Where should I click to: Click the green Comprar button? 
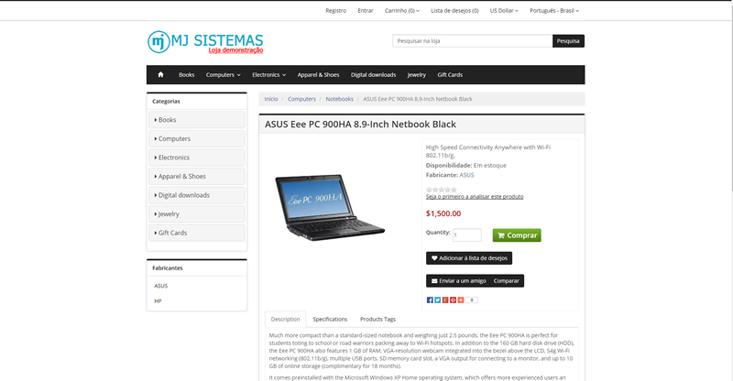(x=517, y=235)
